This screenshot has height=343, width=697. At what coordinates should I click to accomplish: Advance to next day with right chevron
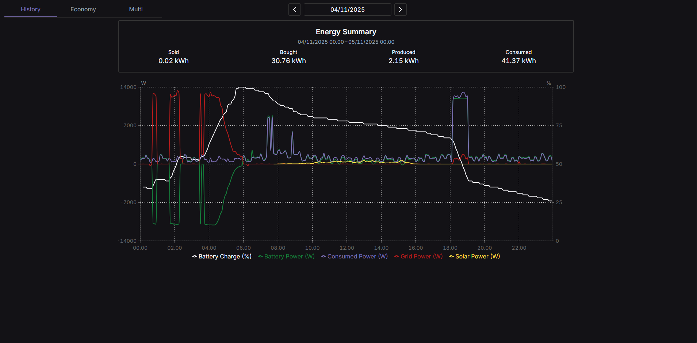tap(400, 9)
